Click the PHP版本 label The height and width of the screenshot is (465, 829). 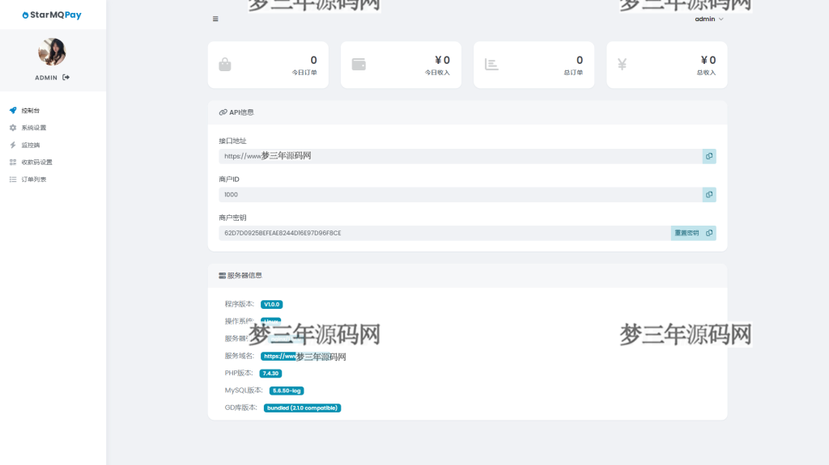[x=239, y=373]
